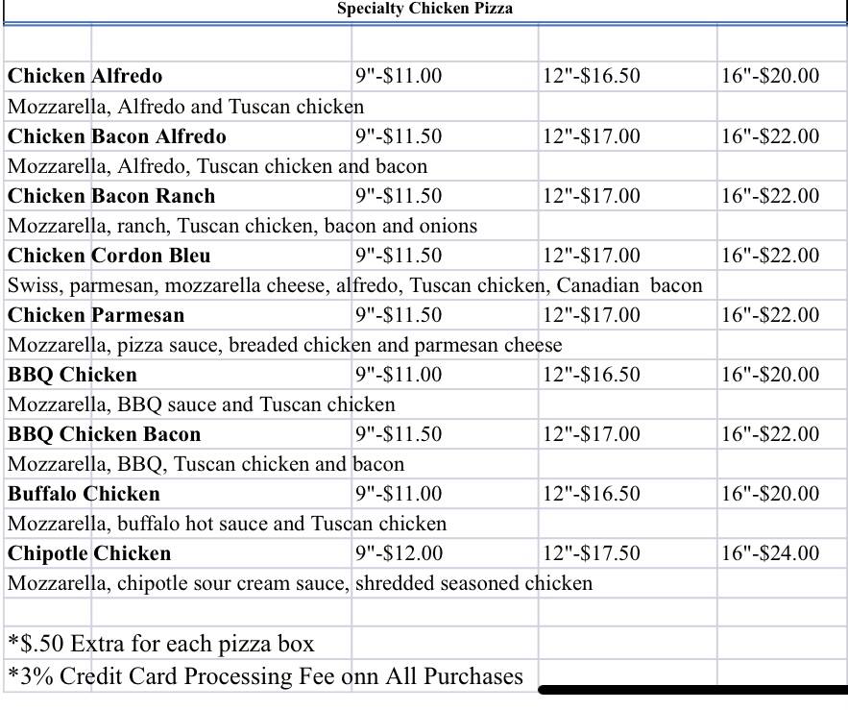Screen dimensions: 848x710
Task: Select the Chicken Cordon Bleu title
Action: click(109, 255)
